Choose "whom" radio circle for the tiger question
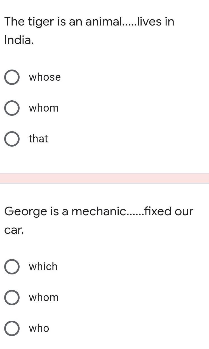 click(12, 108)
